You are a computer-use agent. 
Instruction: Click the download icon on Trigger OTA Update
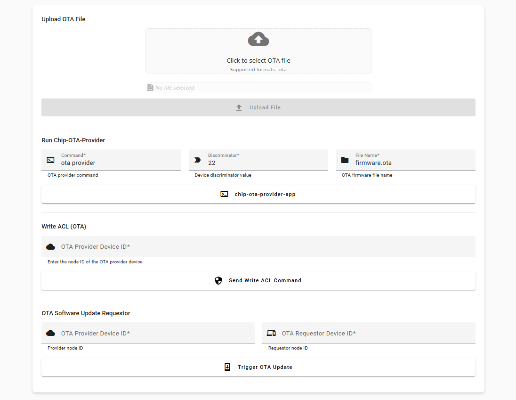[x=227, y=367]
